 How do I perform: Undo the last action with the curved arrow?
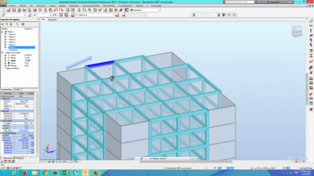tap(55, 10)
